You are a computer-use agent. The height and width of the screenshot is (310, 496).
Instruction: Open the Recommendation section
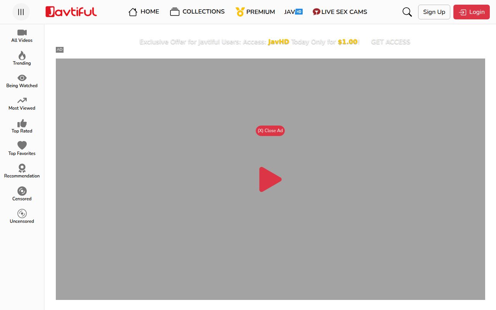click(21, 171)
